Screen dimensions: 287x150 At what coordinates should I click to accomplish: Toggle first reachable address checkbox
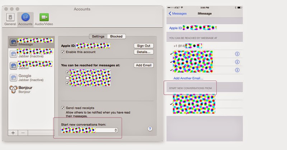tap(67, 72)
